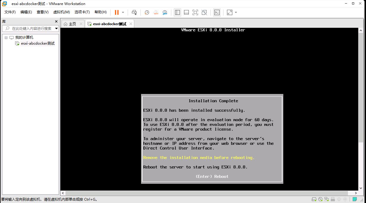Toggle the thumbnail bar view
This screenshot has height=203, width=366.
(186, 12)
